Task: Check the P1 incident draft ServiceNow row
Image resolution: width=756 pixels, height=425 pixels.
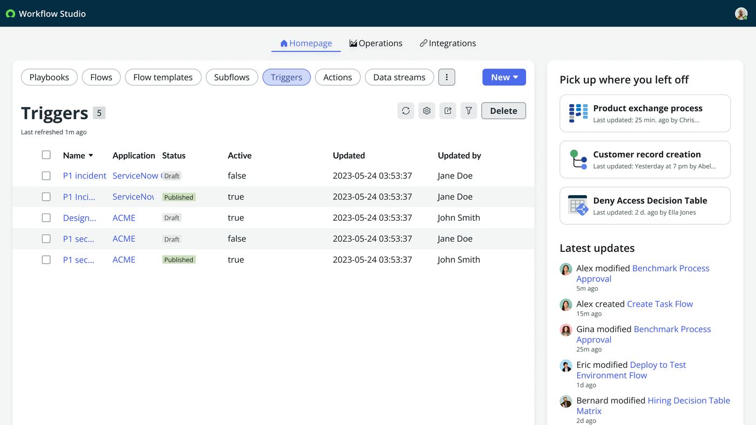Action: point(46,176)
